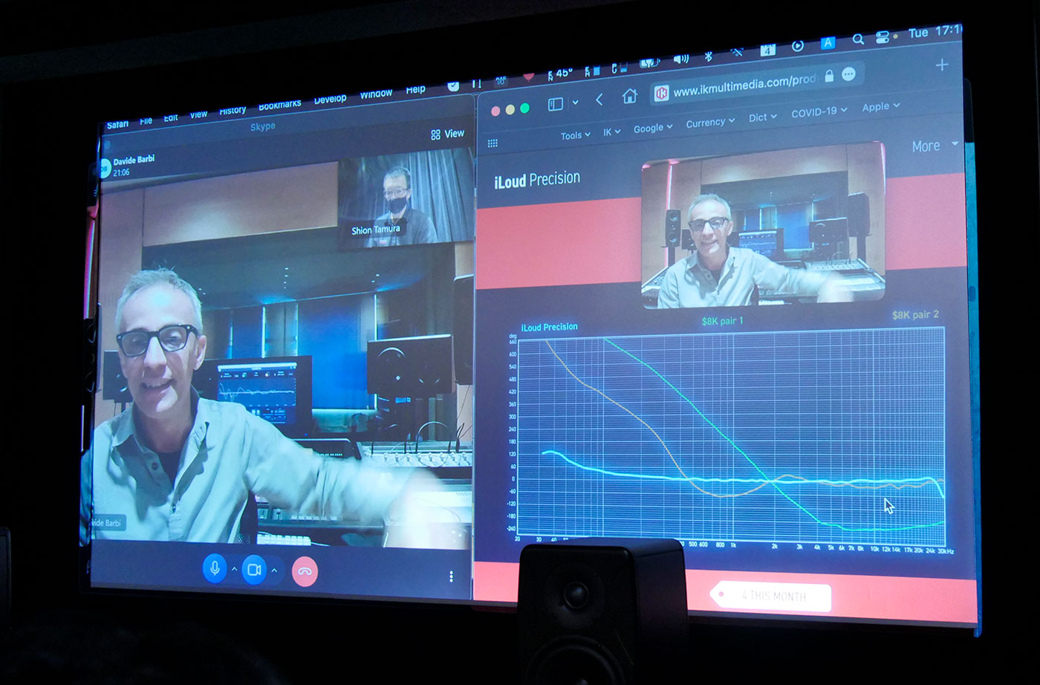
Task: Open a new tab with the plus button
Action: (x=942, y=65)
